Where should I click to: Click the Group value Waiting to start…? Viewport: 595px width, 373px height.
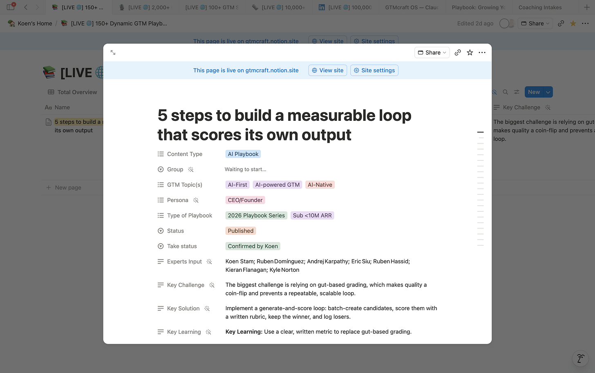(245, 169)
